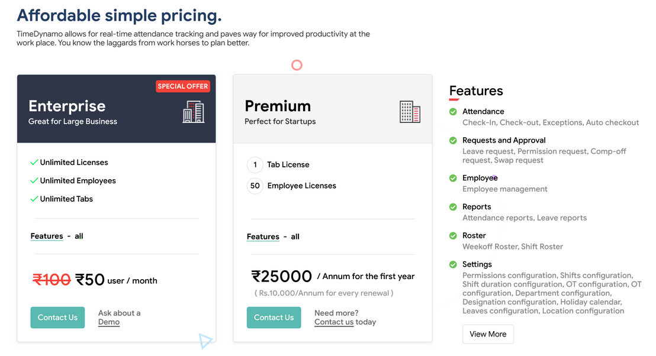Click the Enterprise plan title
Screen dimensions: 656x356
click(x=67, y=106)
